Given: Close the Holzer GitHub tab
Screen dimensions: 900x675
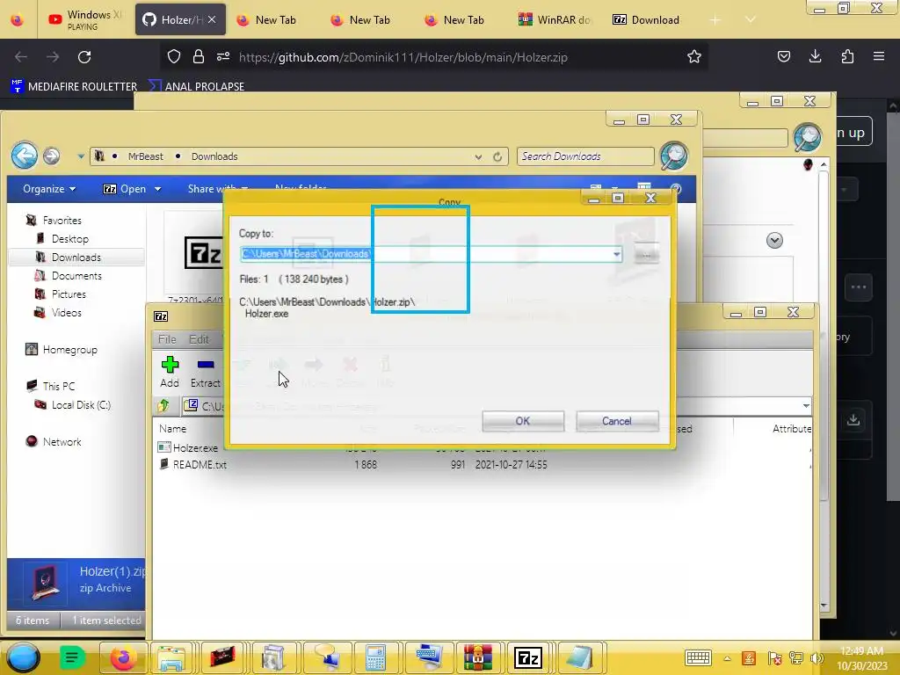Looking at the screenshot, I should coord(212,19).
